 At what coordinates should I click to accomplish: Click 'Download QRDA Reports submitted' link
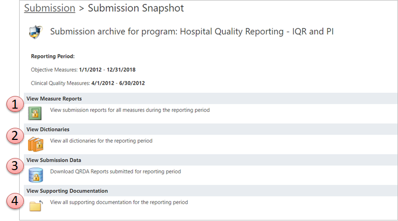tap(116, 171)
